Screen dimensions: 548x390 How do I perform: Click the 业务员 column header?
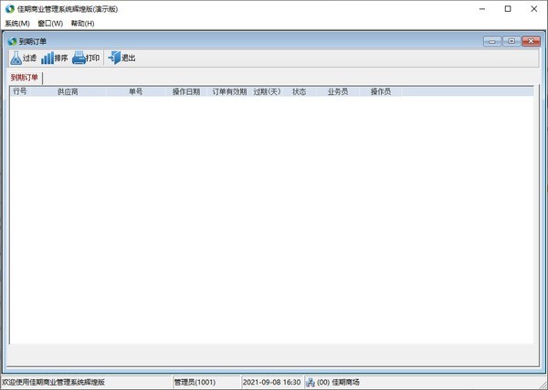coord(338,91)
